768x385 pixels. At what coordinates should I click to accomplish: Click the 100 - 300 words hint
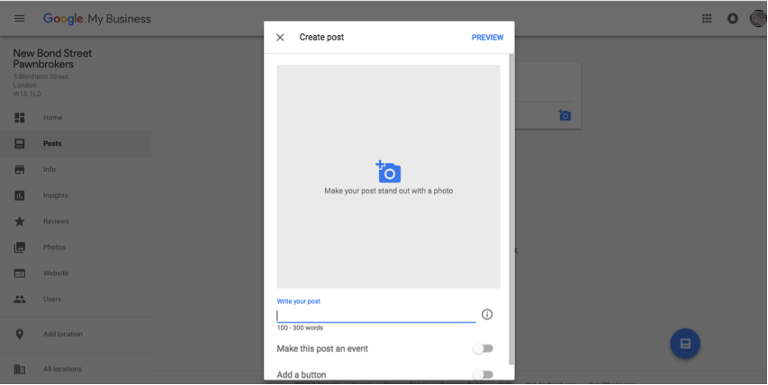point(300,327)
